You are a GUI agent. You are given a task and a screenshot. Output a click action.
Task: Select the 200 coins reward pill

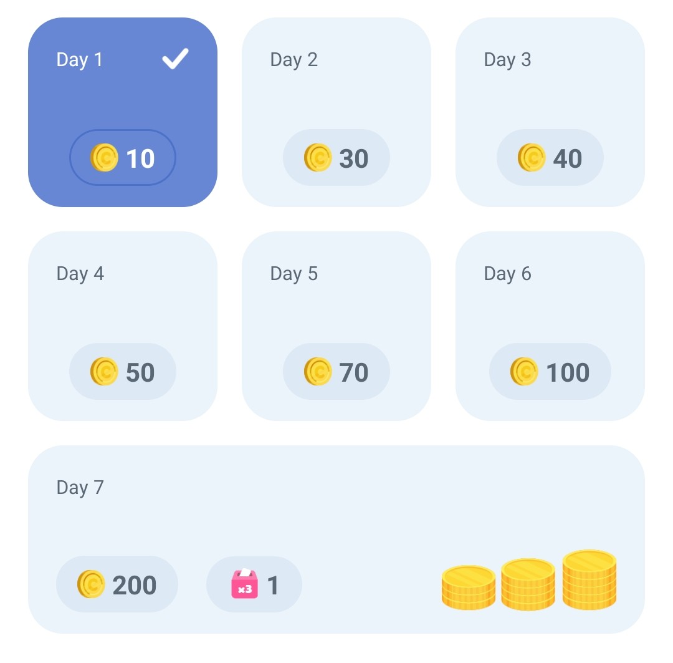(117, 584)
